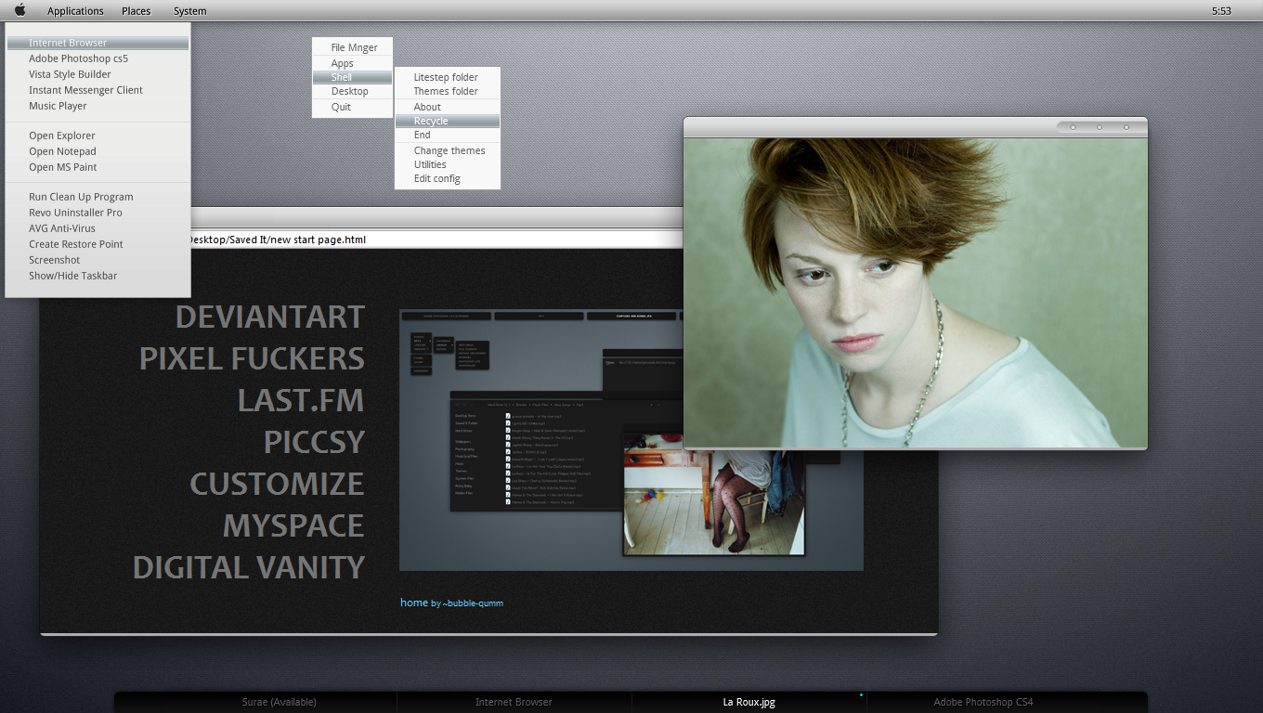Follow the DEVIANTART link on the start page
The width and height of the screenshot is (1263, 713).
point(269,317)
